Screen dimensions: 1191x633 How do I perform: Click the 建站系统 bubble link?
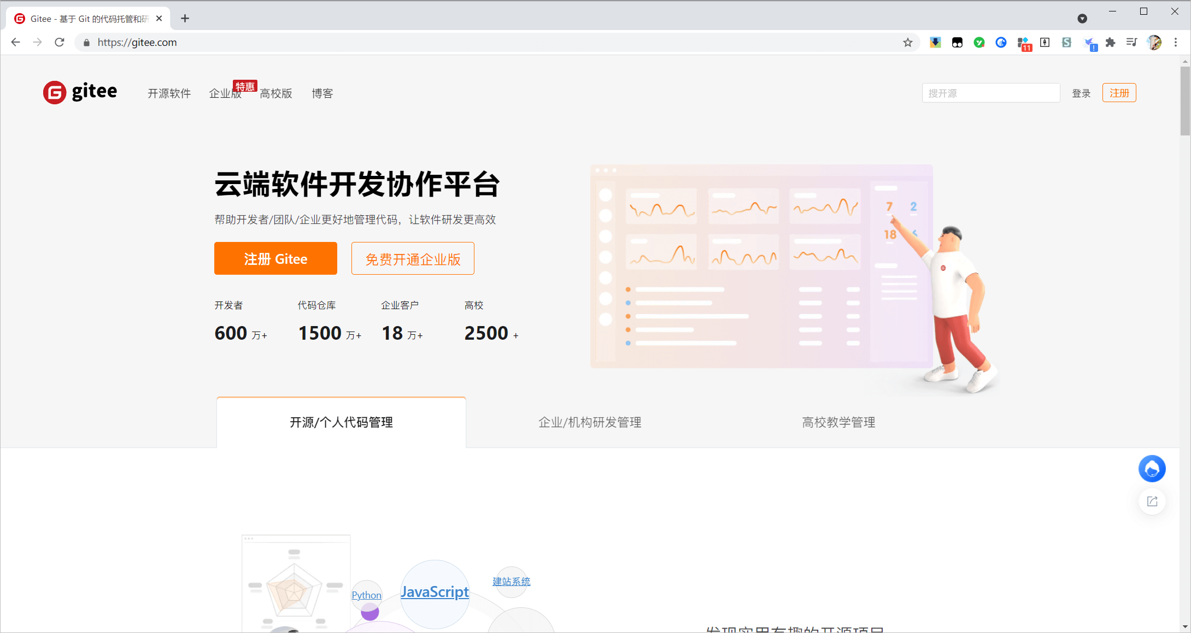tap(512, 582)
